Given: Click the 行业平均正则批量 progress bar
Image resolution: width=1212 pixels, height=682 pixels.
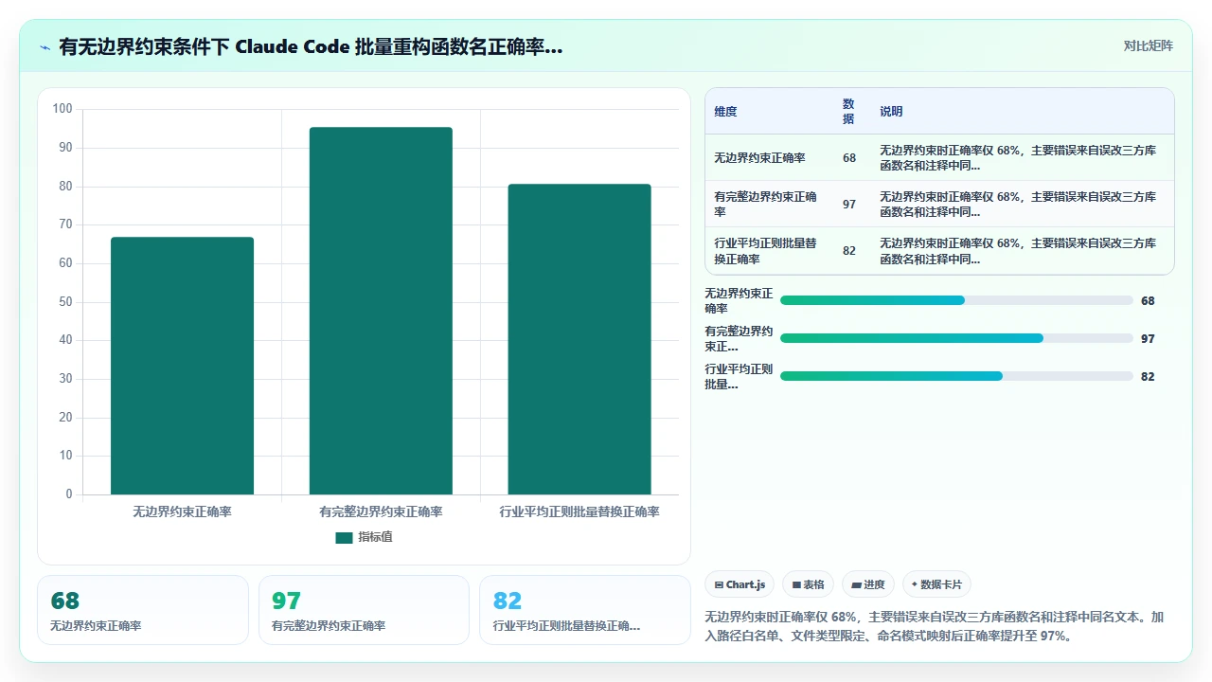Looking at the screenshot, I should pyautogui.click(x=956, y=376).
